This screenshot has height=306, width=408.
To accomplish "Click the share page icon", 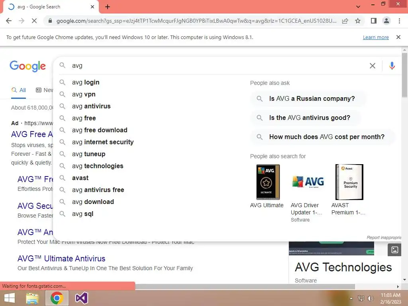I will [x=345, y=21].
